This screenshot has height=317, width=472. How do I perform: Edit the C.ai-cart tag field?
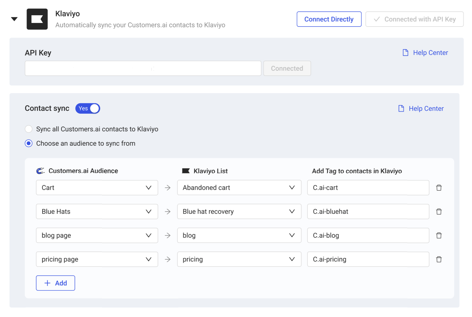point(368,188)
